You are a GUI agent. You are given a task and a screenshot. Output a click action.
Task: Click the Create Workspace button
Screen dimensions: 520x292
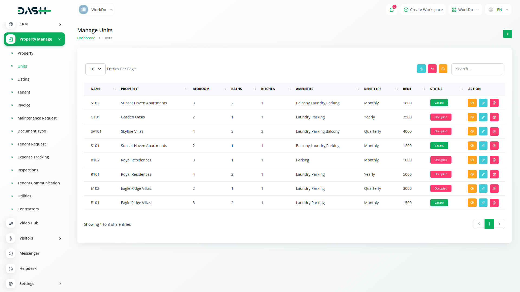(x=423, y=10)
